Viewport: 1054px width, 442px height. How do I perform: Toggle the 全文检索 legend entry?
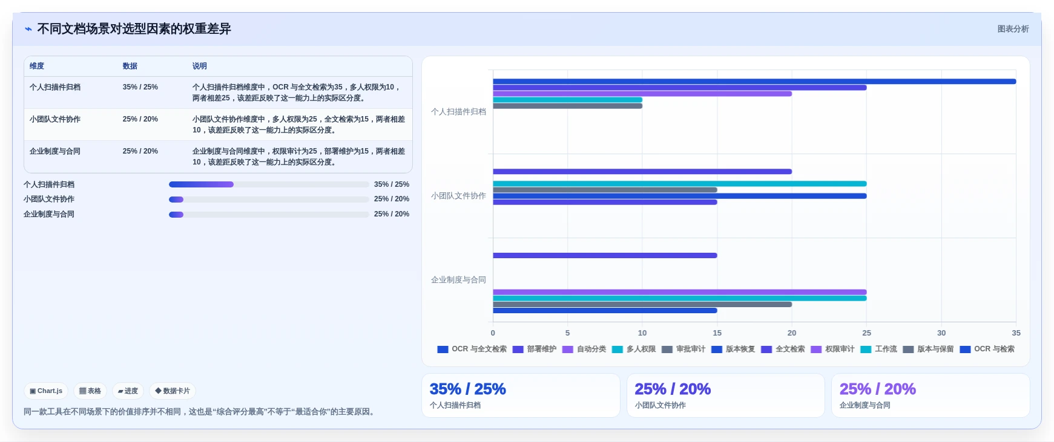(x=783, y=349)
